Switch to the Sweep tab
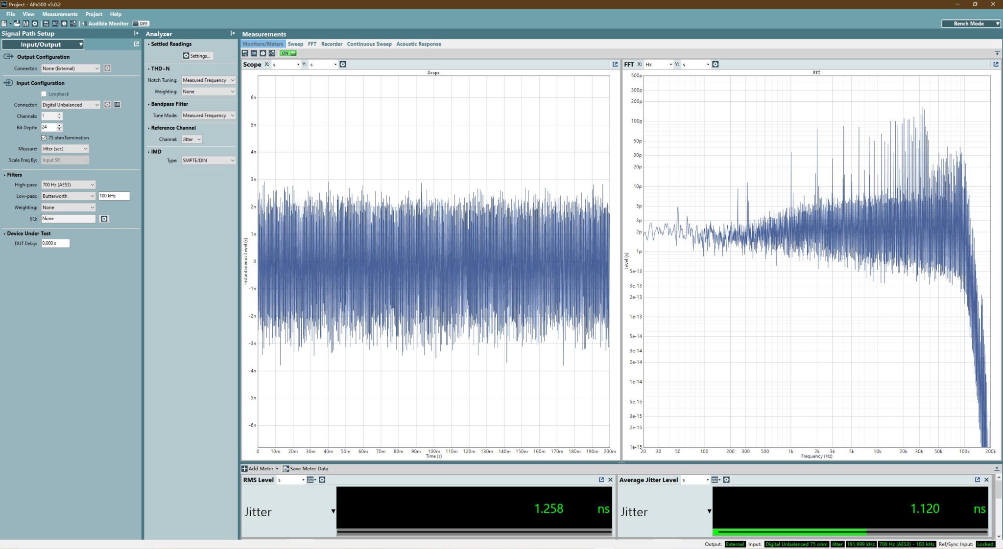The height and width of the screenshot is (549, 1003). [295, 44]
